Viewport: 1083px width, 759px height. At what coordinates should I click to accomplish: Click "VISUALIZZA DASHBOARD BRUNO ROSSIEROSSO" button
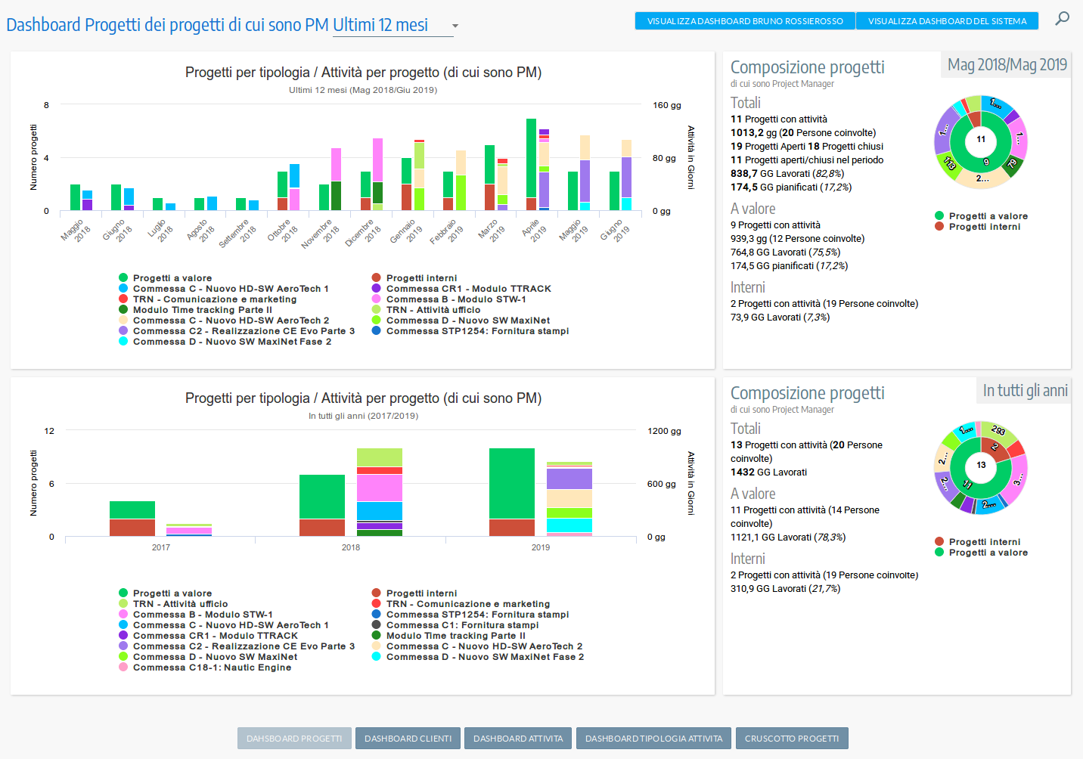click(744, 21)
